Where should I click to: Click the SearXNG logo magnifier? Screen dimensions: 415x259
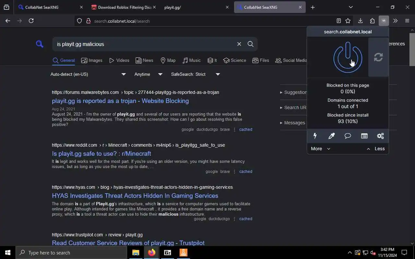click(x=40, y=44)
